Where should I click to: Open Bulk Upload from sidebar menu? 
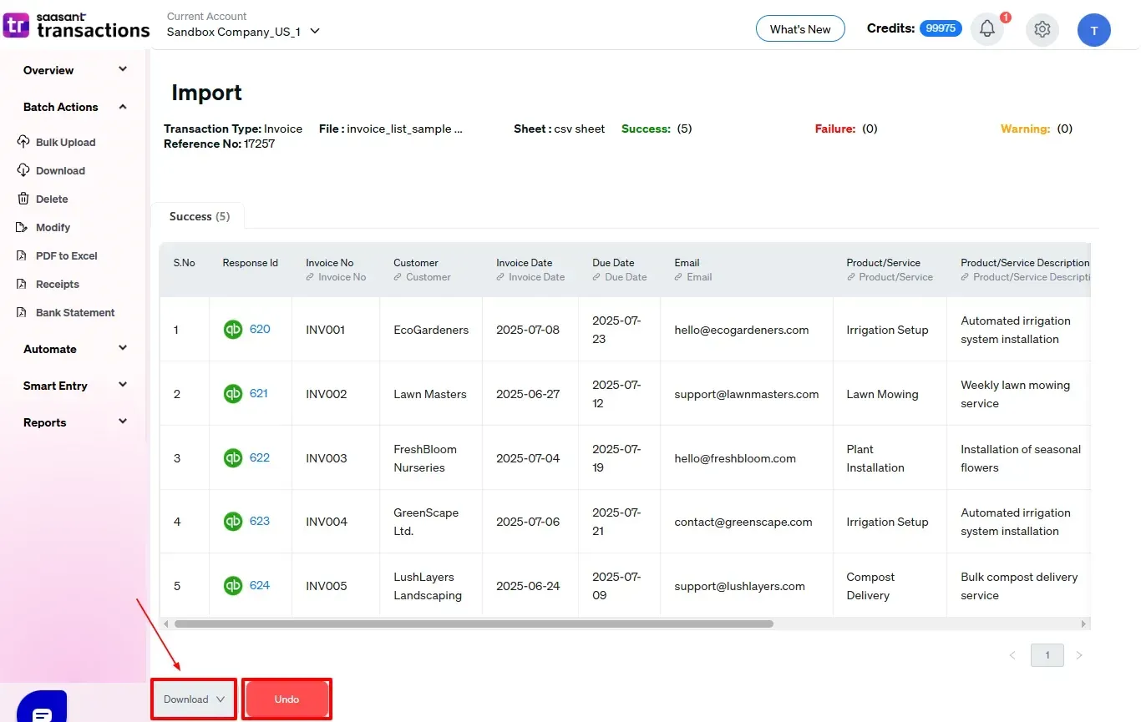(65, 142)
